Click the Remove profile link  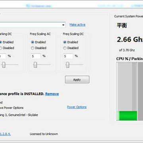pos(52,94)
